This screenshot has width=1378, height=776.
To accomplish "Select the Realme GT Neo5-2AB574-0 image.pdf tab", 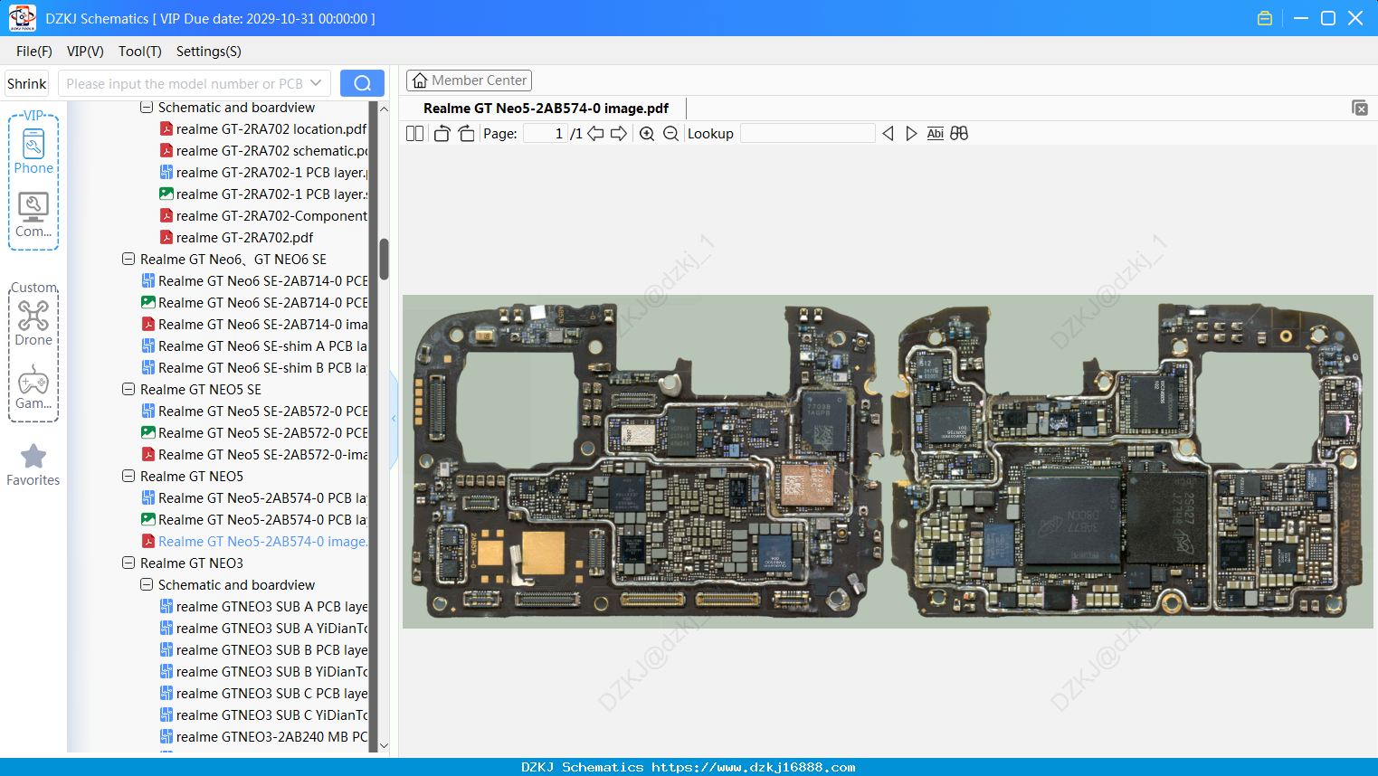I will tap(546, 109).
